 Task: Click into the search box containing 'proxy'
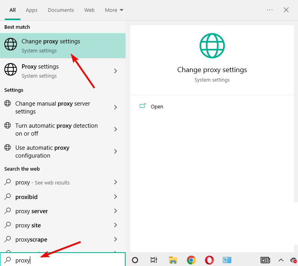click(x=63, y=260)
